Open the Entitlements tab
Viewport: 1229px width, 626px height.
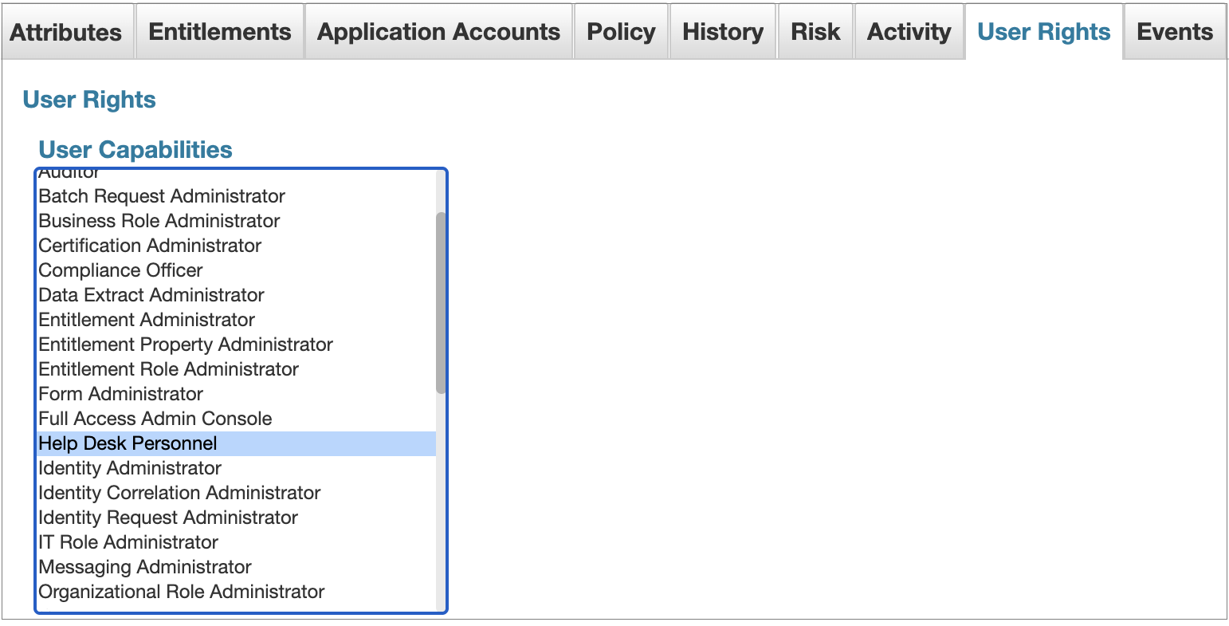click(220, 32)
